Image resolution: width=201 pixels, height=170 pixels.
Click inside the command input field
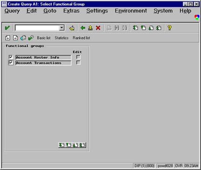tap(37, 28)
